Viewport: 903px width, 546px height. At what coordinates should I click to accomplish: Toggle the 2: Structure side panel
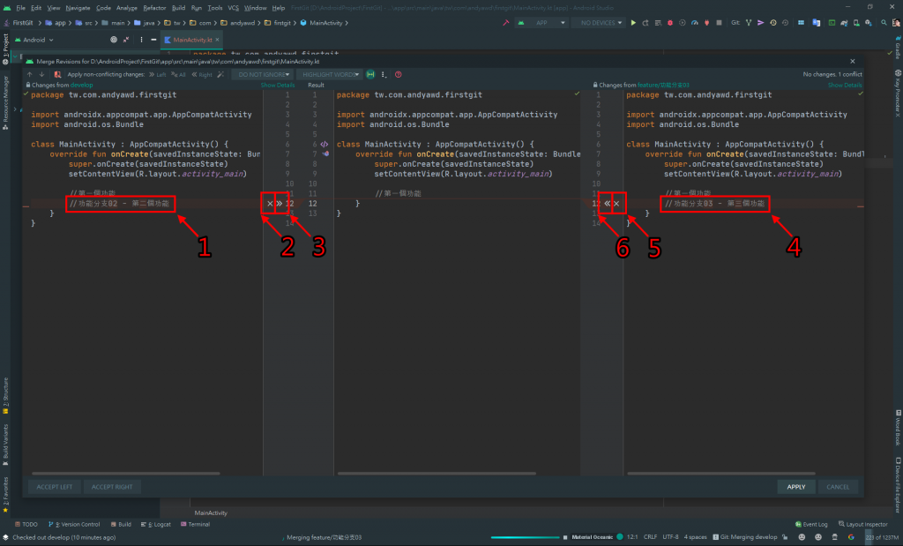(5, 396)
